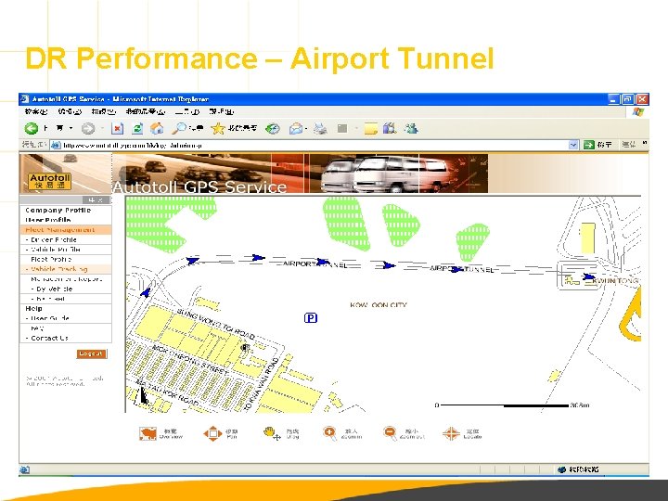The width and height of the screenshot is (668, 501).
Task: Click the Print icon in toolbar
Action: [x=320, y=128]
